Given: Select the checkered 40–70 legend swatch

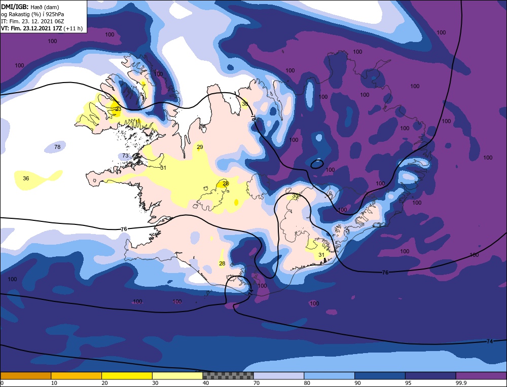Looking at the screenshot, I should (x=228, y=375).
